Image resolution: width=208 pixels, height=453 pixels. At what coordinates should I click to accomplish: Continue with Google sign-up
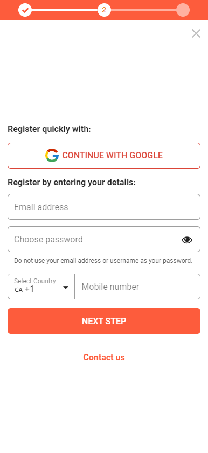pyautogui.click(x=104, y=156)
